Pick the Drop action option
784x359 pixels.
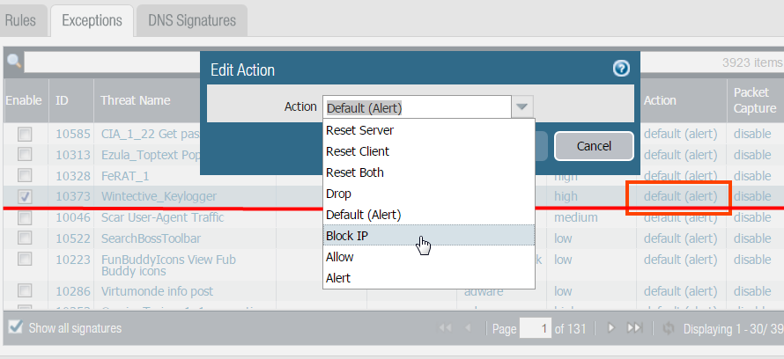pyautogui.click(x=338, y=194)
